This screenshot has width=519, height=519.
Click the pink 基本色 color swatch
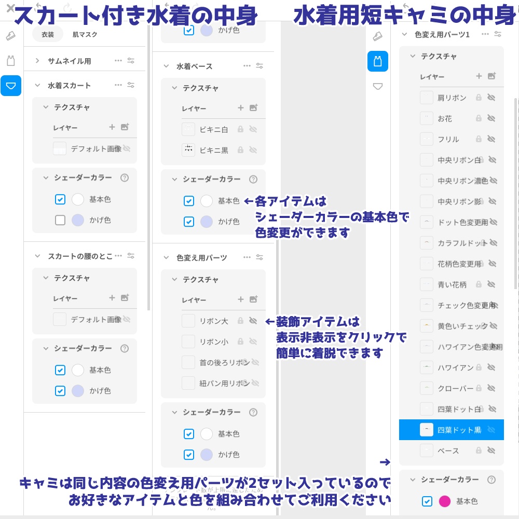tap(445, 501)
